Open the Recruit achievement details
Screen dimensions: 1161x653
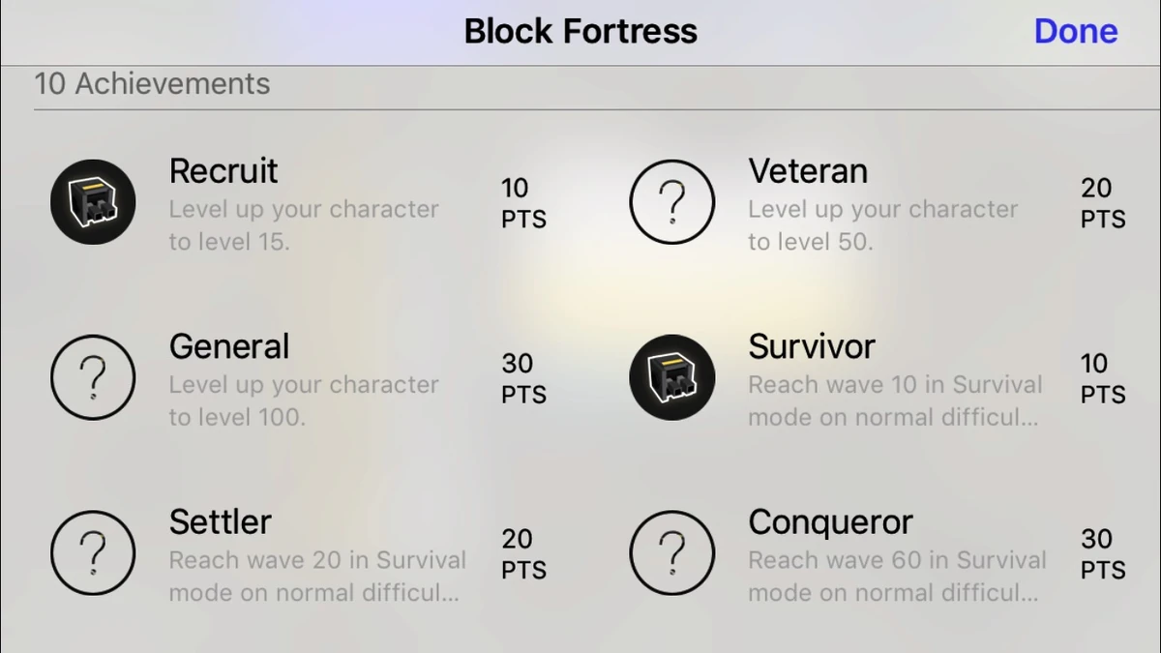pos(223,171)
